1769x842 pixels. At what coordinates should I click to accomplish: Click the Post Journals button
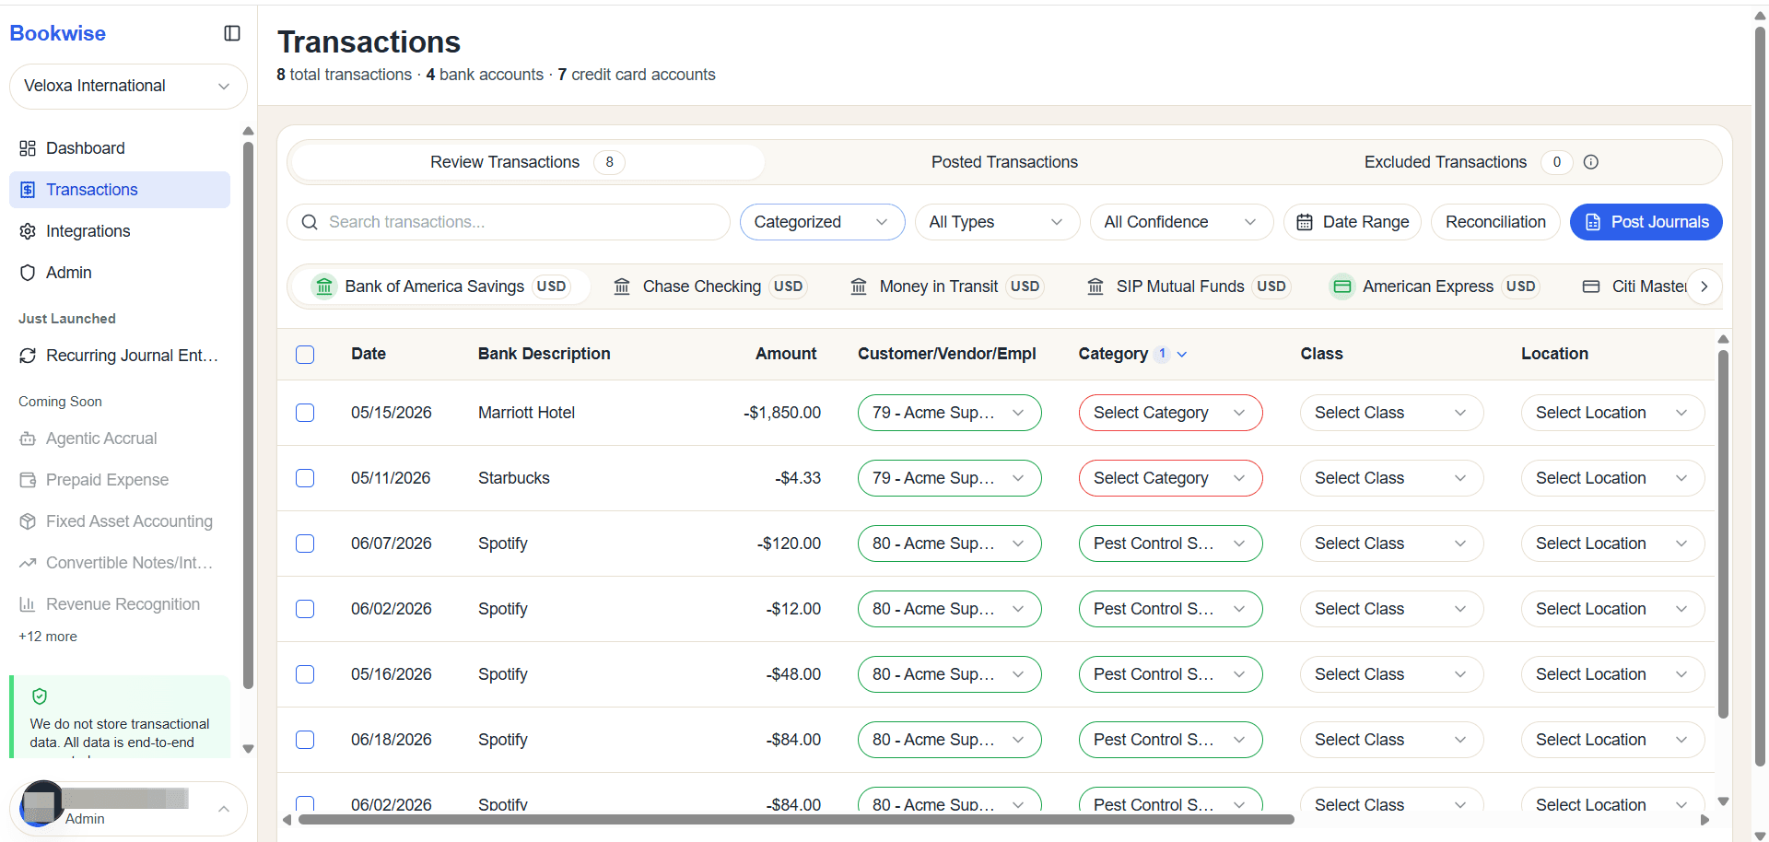coord(1646,222)
